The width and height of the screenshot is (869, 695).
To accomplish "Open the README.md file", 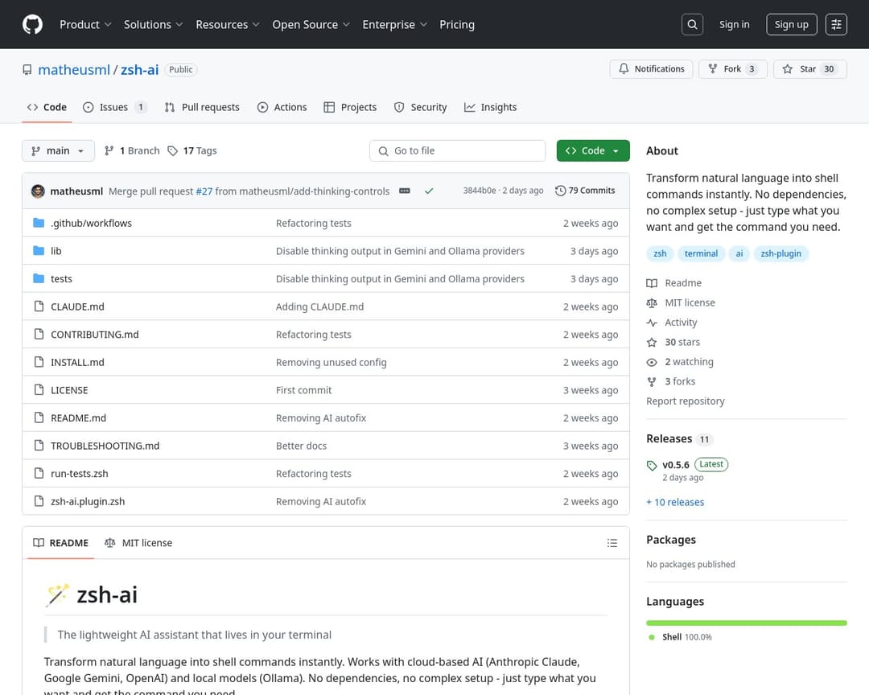I will click(x=78, y=418).
